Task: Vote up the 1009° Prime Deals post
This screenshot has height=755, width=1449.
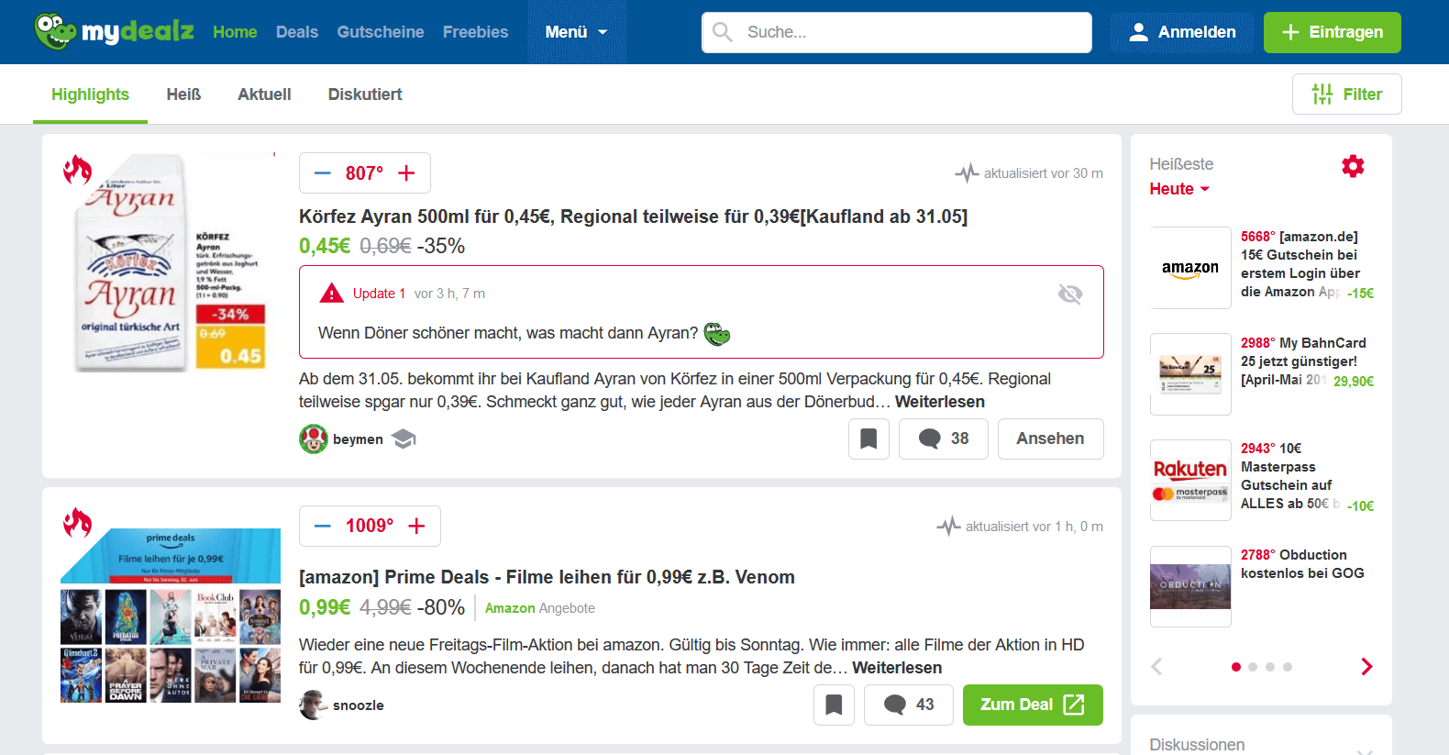Action: click(417, 526)
